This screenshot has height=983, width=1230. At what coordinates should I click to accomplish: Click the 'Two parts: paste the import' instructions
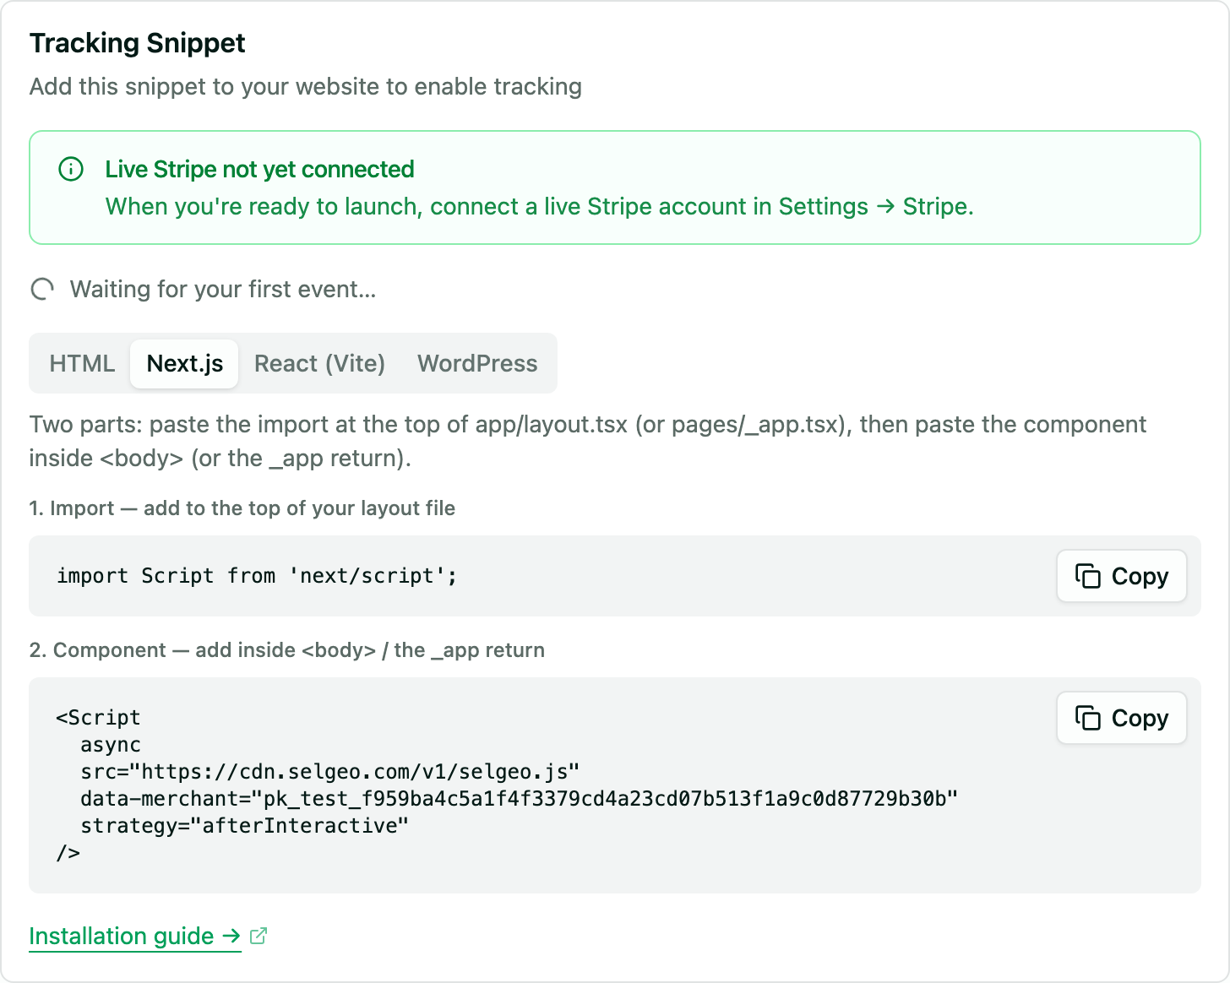click(x=588, y=441)
